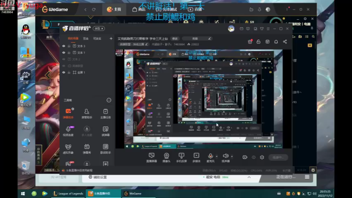This screenshot has width=352, height=198.
Task: Toggle lock on 全屏 1 layer
Action: [x=69, y=73]
